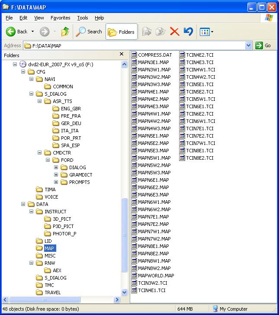Close the Folders side panel

point(122,55)
